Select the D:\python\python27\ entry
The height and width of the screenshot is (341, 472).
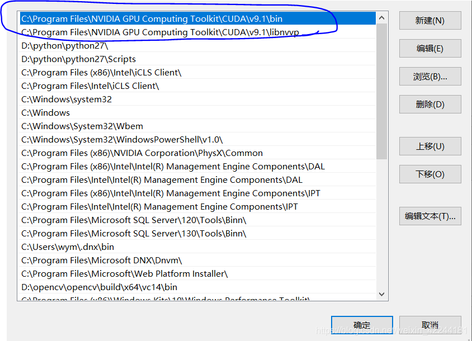click(198, 45)
